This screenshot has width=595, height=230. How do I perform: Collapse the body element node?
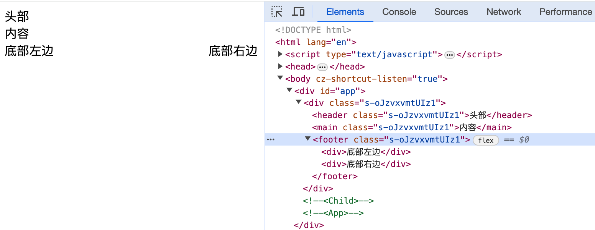(280, 78)
